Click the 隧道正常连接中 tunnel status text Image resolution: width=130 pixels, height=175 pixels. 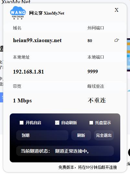(x=72, y=151)
